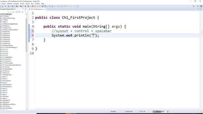Click the Navigator scroll down arrow
The image size is (203, 114).
pyautogui.click(x=26, y=109)
